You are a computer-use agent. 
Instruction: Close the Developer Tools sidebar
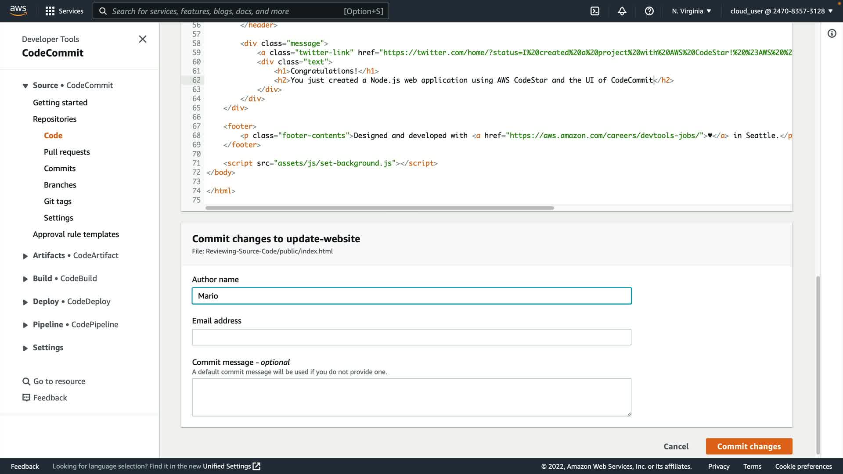pyautogui.click(x=143, y=39)
